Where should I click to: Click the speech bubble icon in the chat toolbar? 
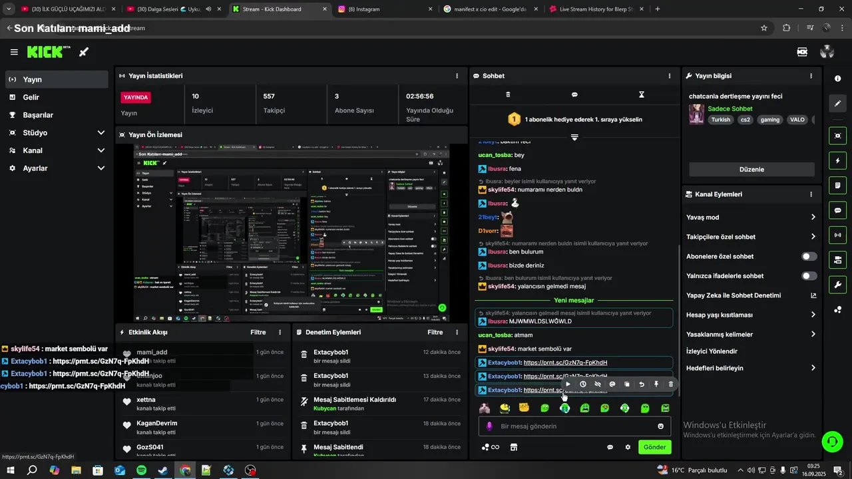tap(574, 94)
